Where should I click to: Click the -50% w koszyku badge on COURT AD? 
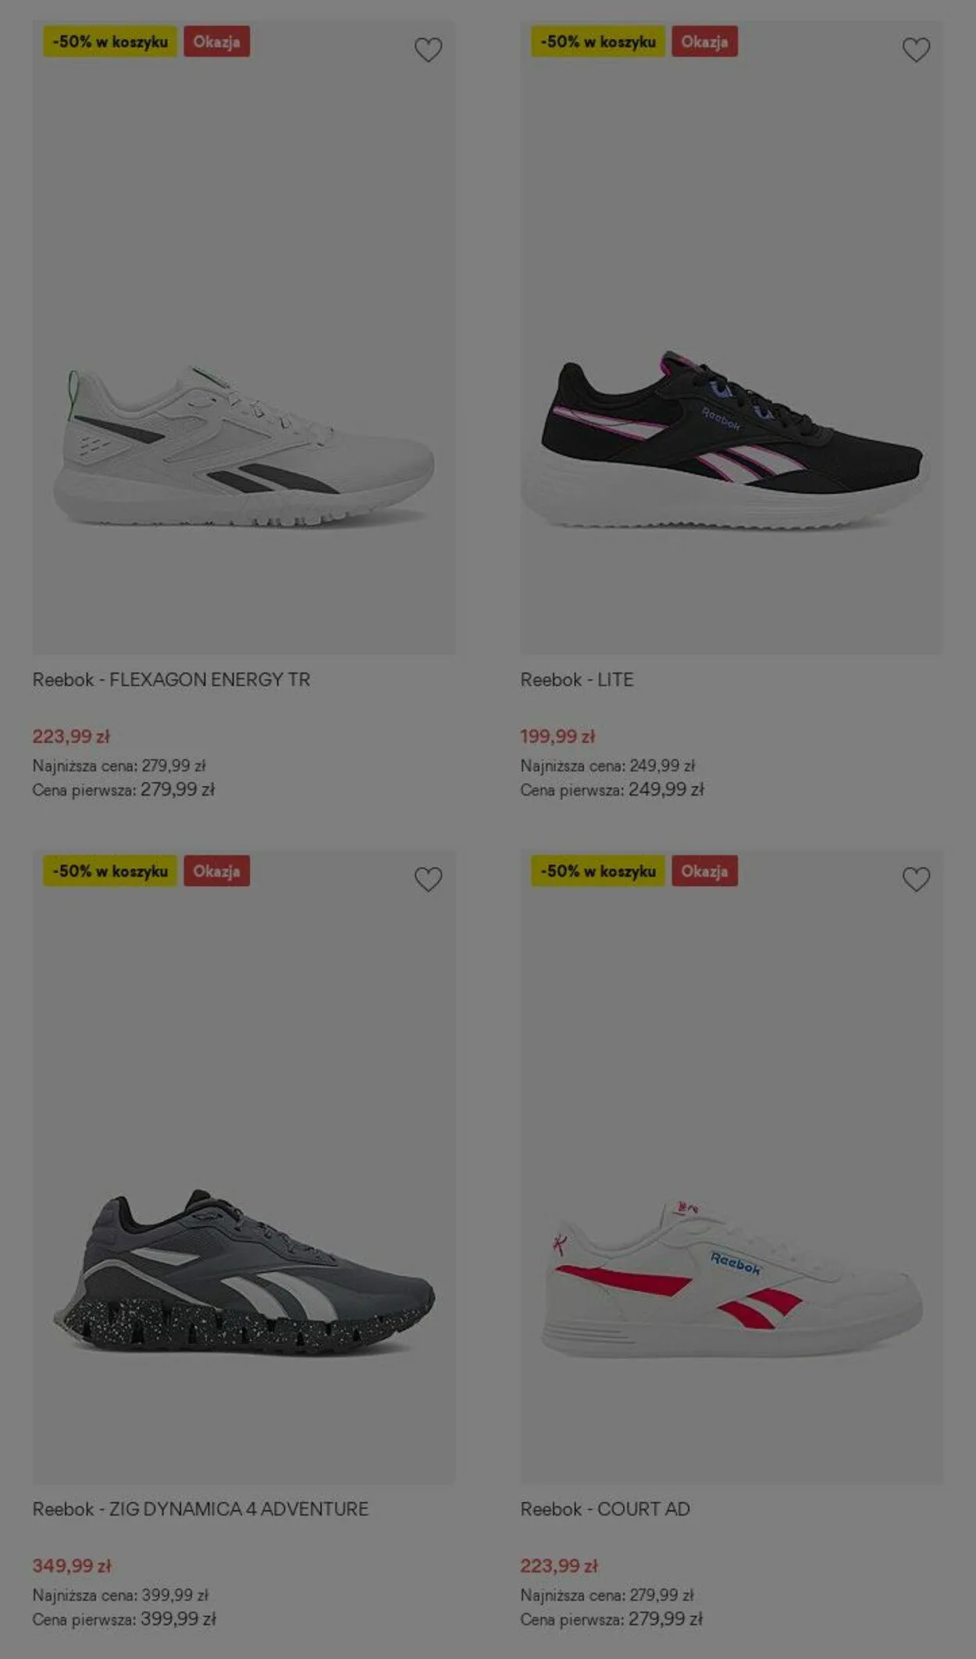click(x=598, y=871)
